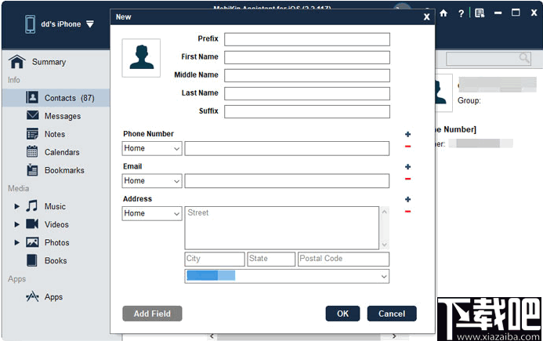The width and height of the screenshot is (543, 341).
Task: Click the First Name input field
Action: click(307, 57)
